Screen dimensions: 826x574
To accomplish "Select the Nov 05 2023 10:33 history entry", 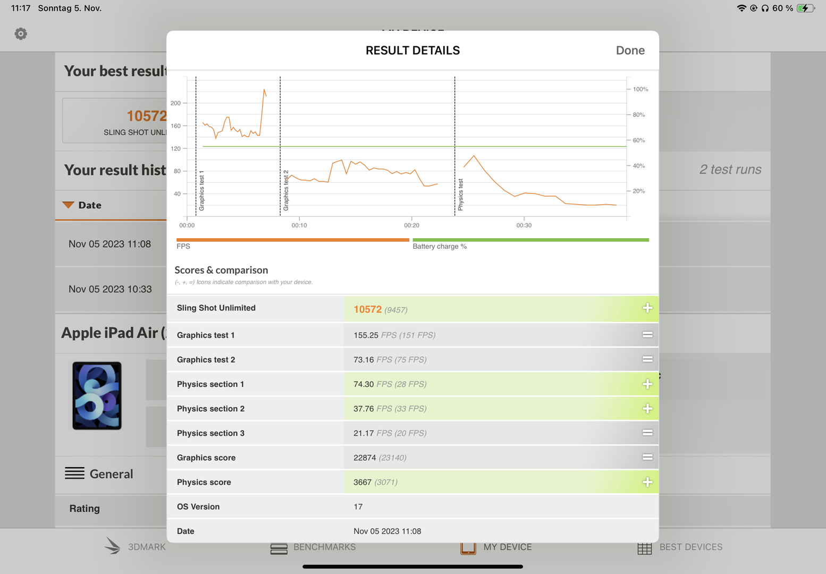I will [x=110, y=289].
